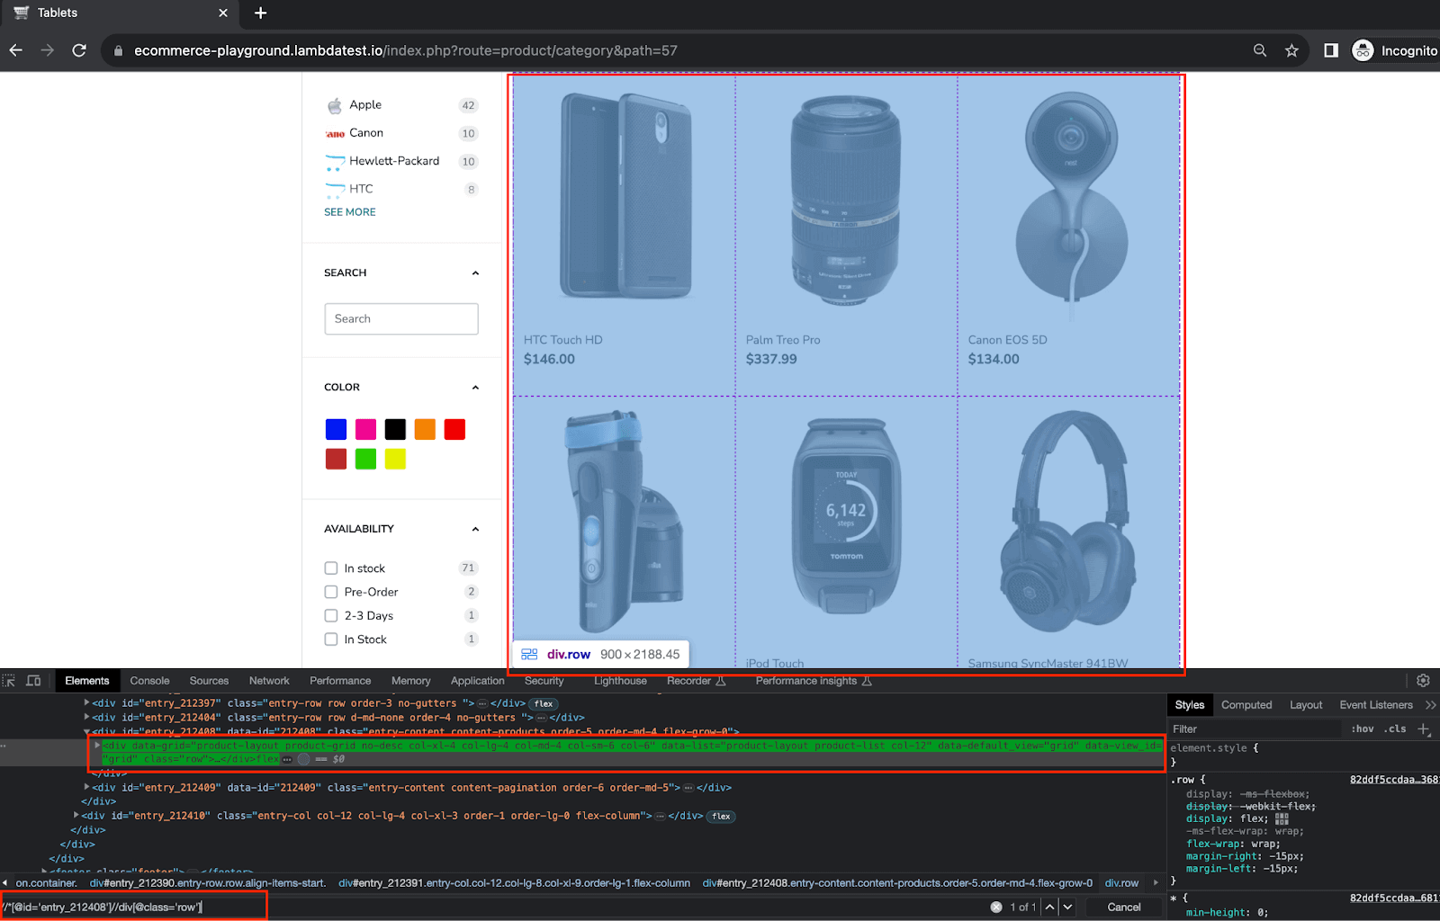The width and height of the screenshot is (1440, 921).
Task: Expand the entry_212397 div node
Action: [x=87, y=703]
